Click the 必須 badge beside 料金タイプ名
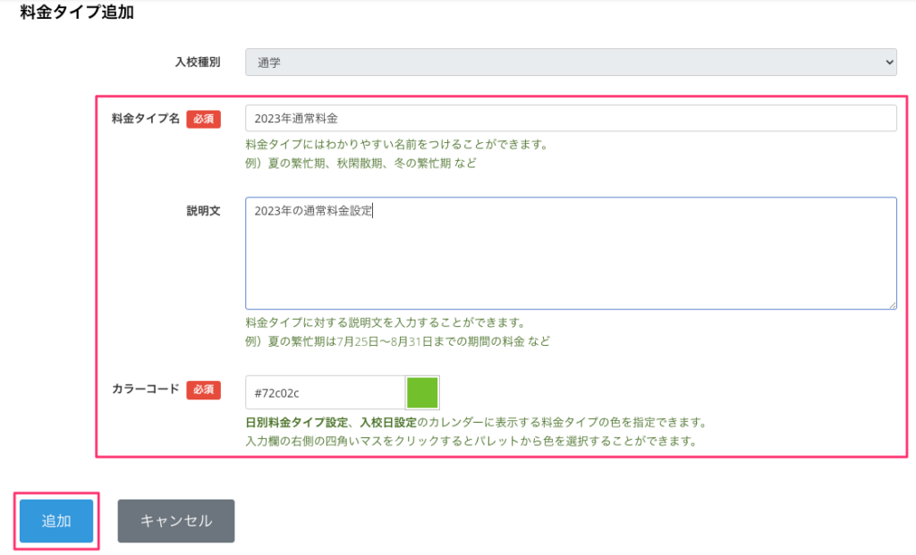 [x=203, y=119]
